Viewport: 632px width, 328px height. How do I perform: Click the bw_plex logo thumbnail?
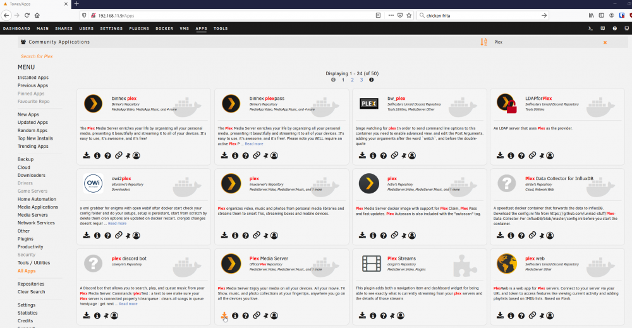pos(369,104)
